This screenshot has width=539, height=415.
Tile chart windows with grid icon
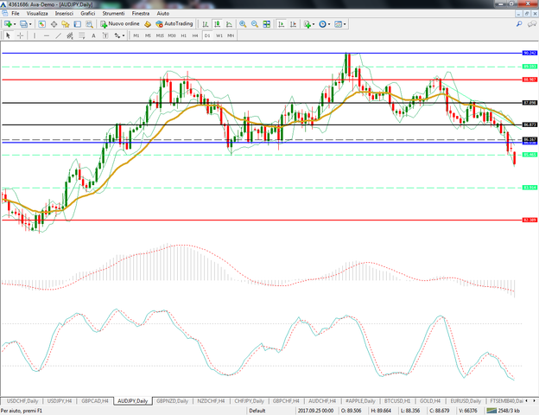coord(266,23)
